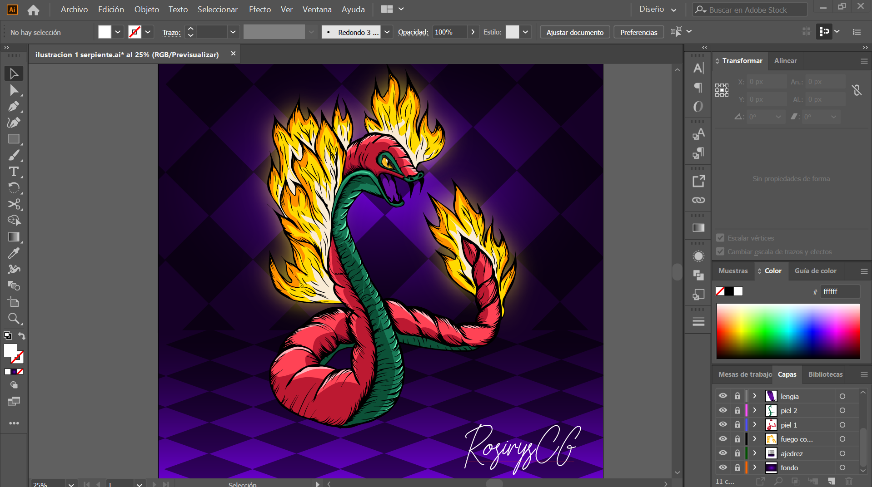This screenshot has height=487, width=872.
Task: Expand the piel 2 layer contents
Action: [755, 410]
